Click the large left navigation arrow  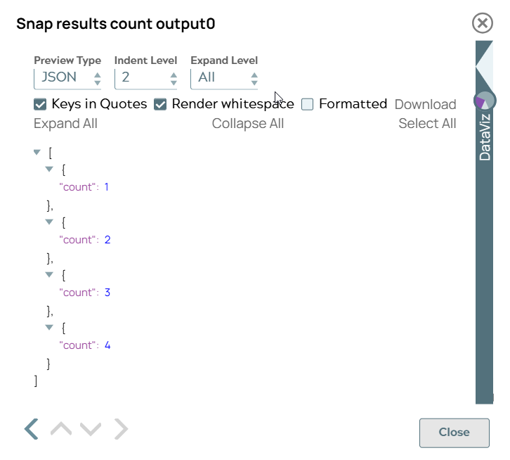pos(31,428)
